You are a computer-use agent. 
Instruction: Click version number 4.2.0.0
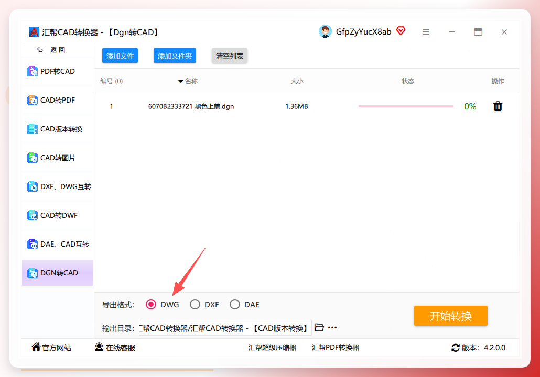[494, 348]
